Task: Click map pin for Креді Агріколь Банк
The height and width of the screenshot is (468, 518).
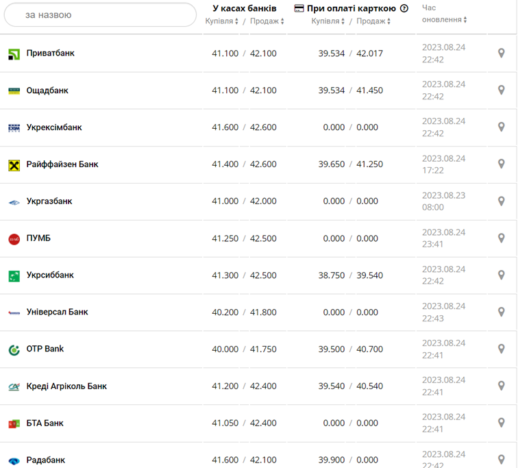Action: [x=501, y=386]
